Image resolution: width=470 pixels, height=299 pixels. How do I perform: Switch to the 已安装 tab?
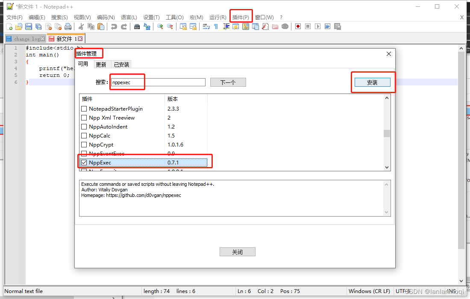121,64
